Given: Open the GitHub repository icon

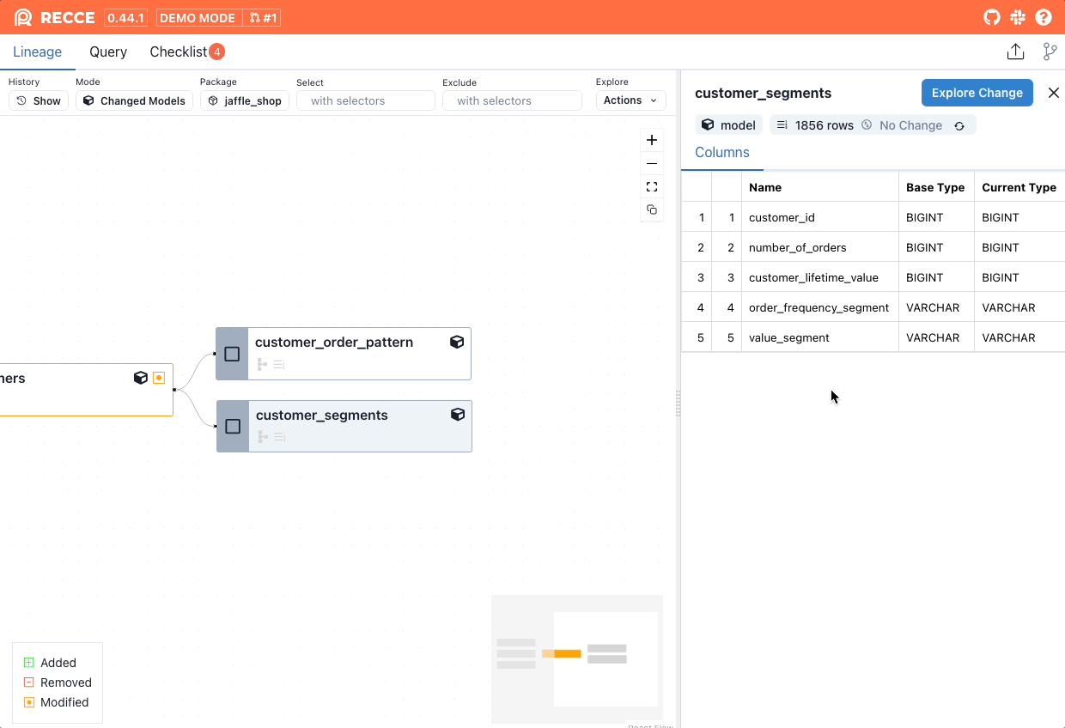Looking at the screenshot, I should tap(991, 17).
